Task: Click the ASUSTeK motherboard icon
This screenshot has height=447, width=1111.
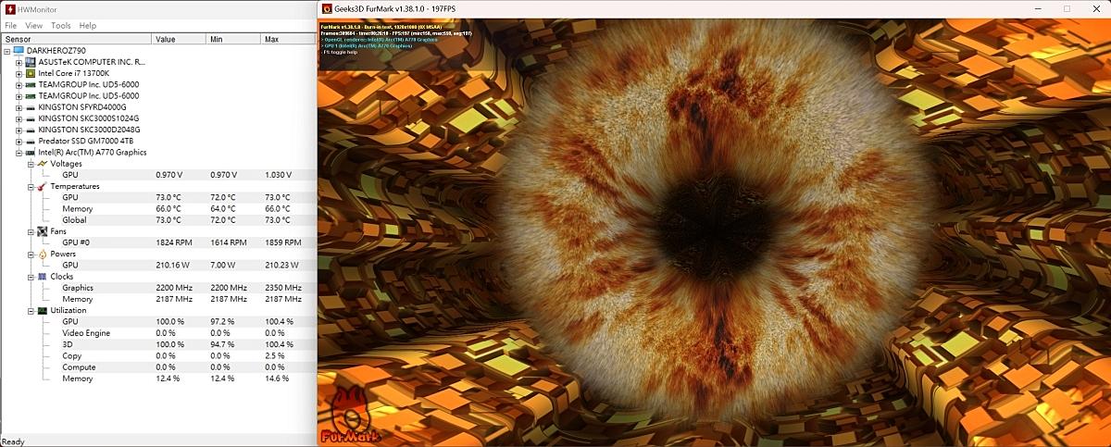Action: 31,62
